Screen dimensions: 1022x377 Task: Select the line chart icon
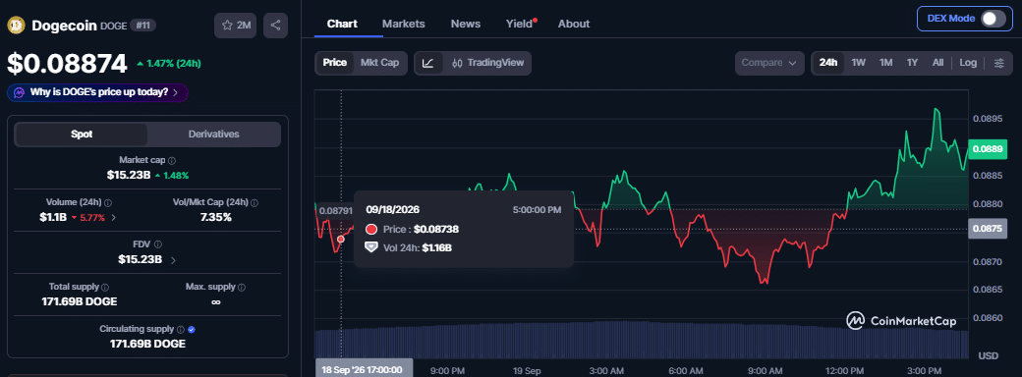pos(428,63)
